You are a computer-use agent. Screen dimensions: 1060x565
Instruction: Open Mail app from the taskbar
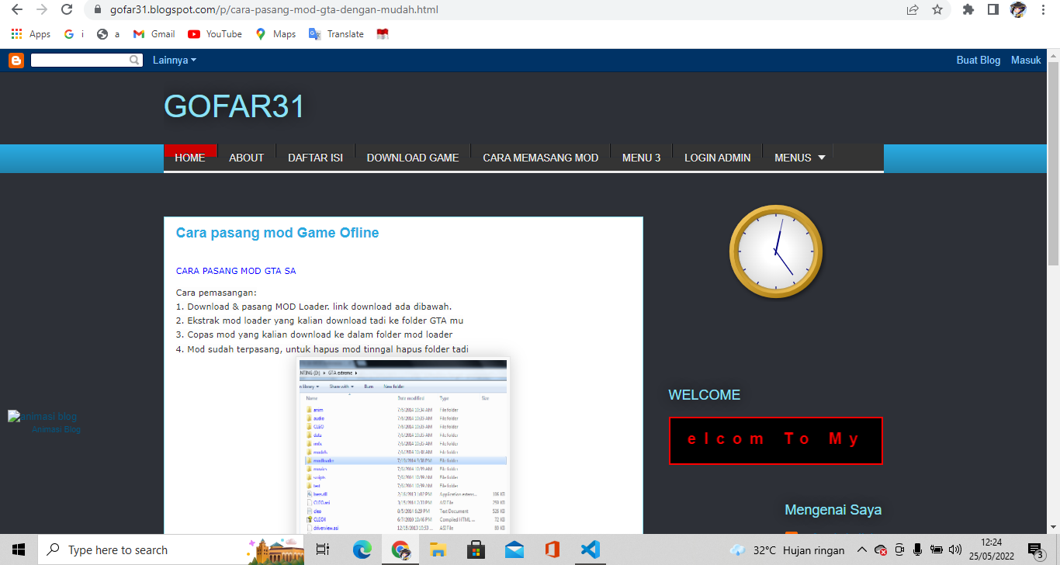(514, 549)
